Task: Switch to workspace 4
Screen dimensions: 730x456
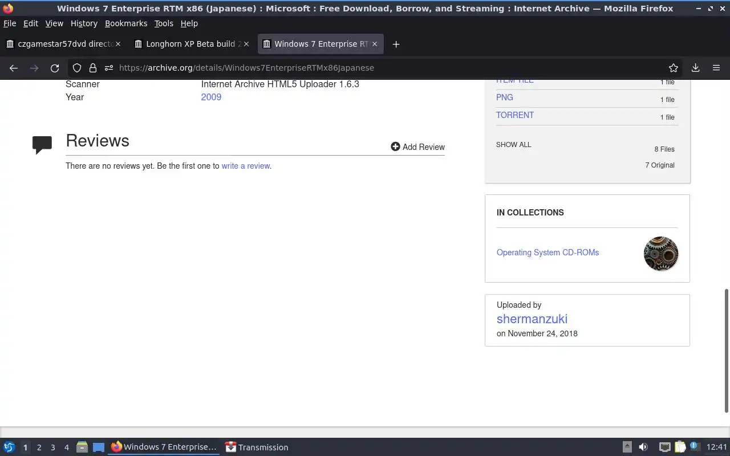Action: (66, 447)
